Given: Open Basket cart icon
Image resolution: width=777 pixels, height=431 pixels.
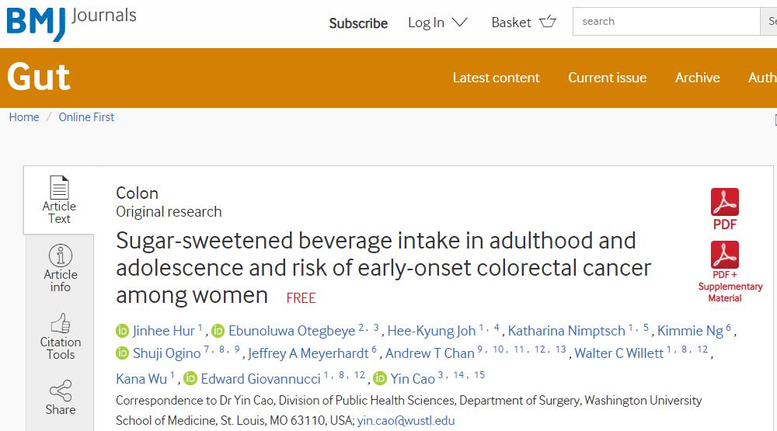Looking at the screenshot, I should (548, 22).
